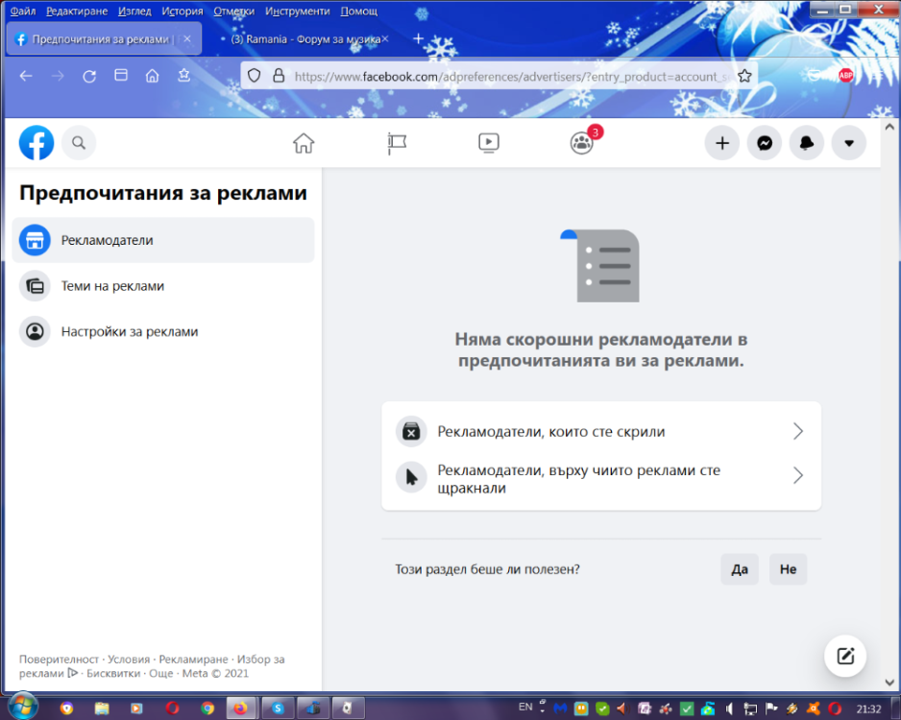
Task: Bookmark page with address bar star
Action: pyautogui.click(x=744, y=76)
